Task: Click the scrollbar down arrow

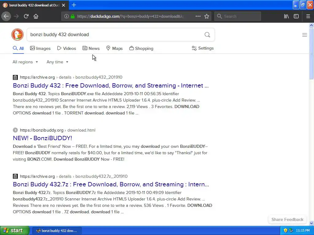Action: (x=311, y=223)
